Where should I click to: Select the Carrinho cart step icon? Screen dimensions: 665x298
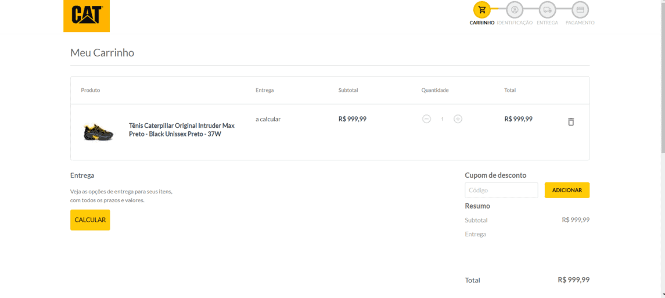pos(482,10)
